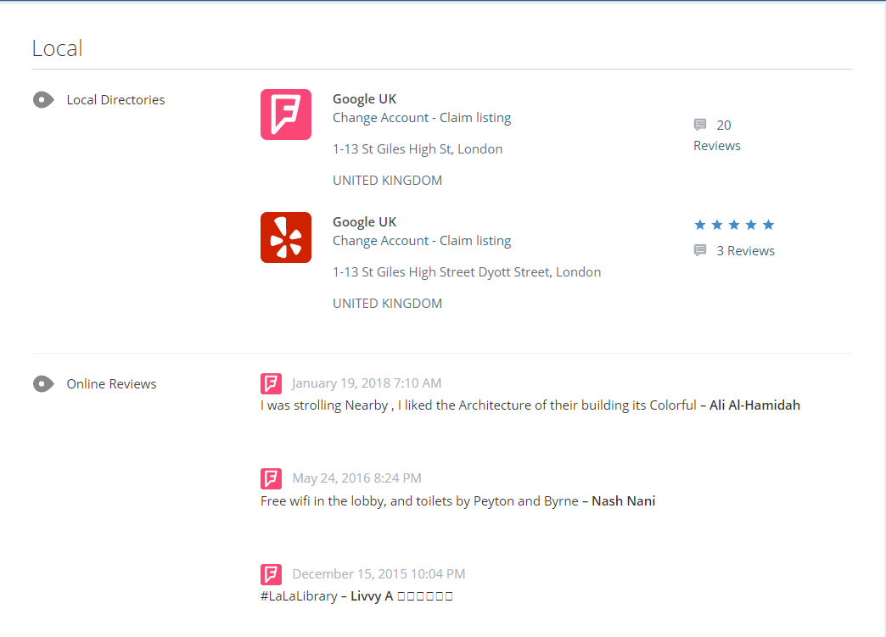Image resolution: width=886 pixels, height=637 pixels.
Task: Open the 3 Reviews count for Yelp
Action: 745,251
